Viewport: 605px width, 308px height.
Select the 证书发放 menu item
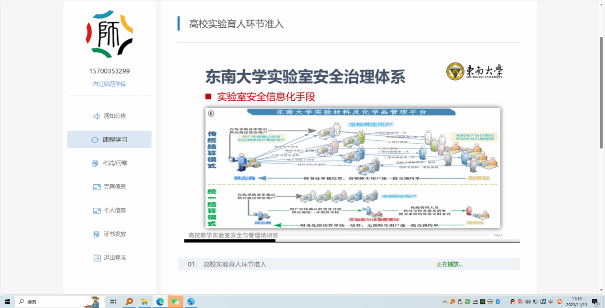[x=115, y=234]
